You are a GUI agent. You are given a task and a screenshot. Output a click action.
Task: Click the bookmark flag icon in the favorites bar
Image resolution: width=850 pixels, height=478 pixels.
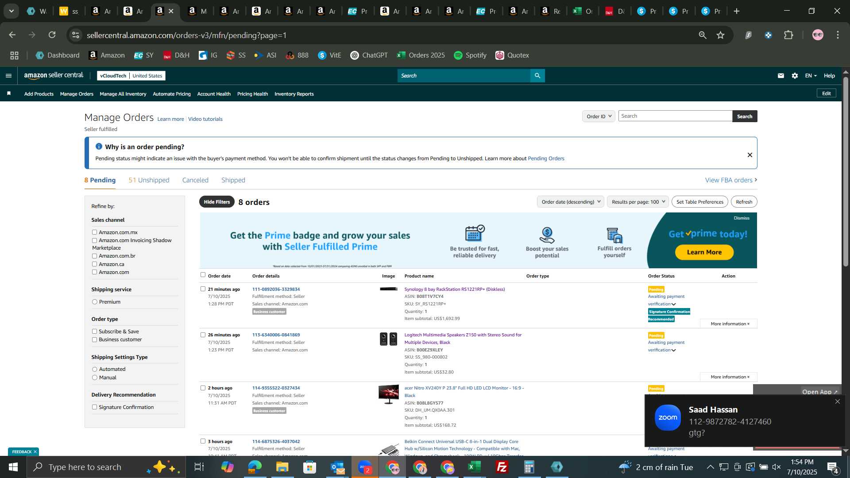click(9, 93)
